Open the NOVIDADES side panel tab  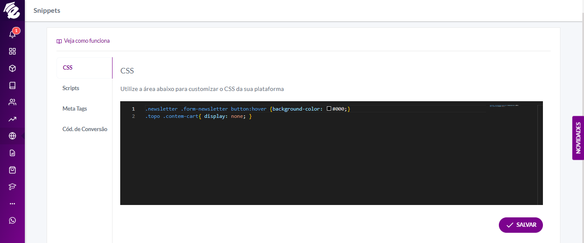[578, 138]
